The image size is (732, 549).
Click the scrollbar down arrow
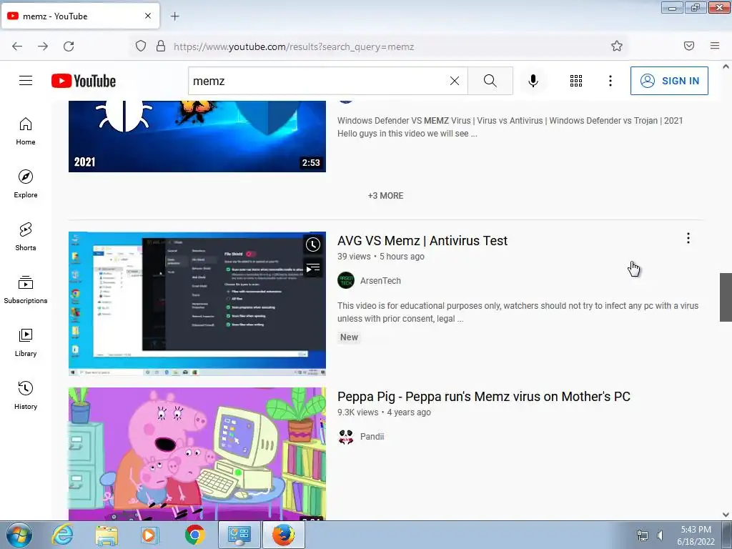point(726,515)
